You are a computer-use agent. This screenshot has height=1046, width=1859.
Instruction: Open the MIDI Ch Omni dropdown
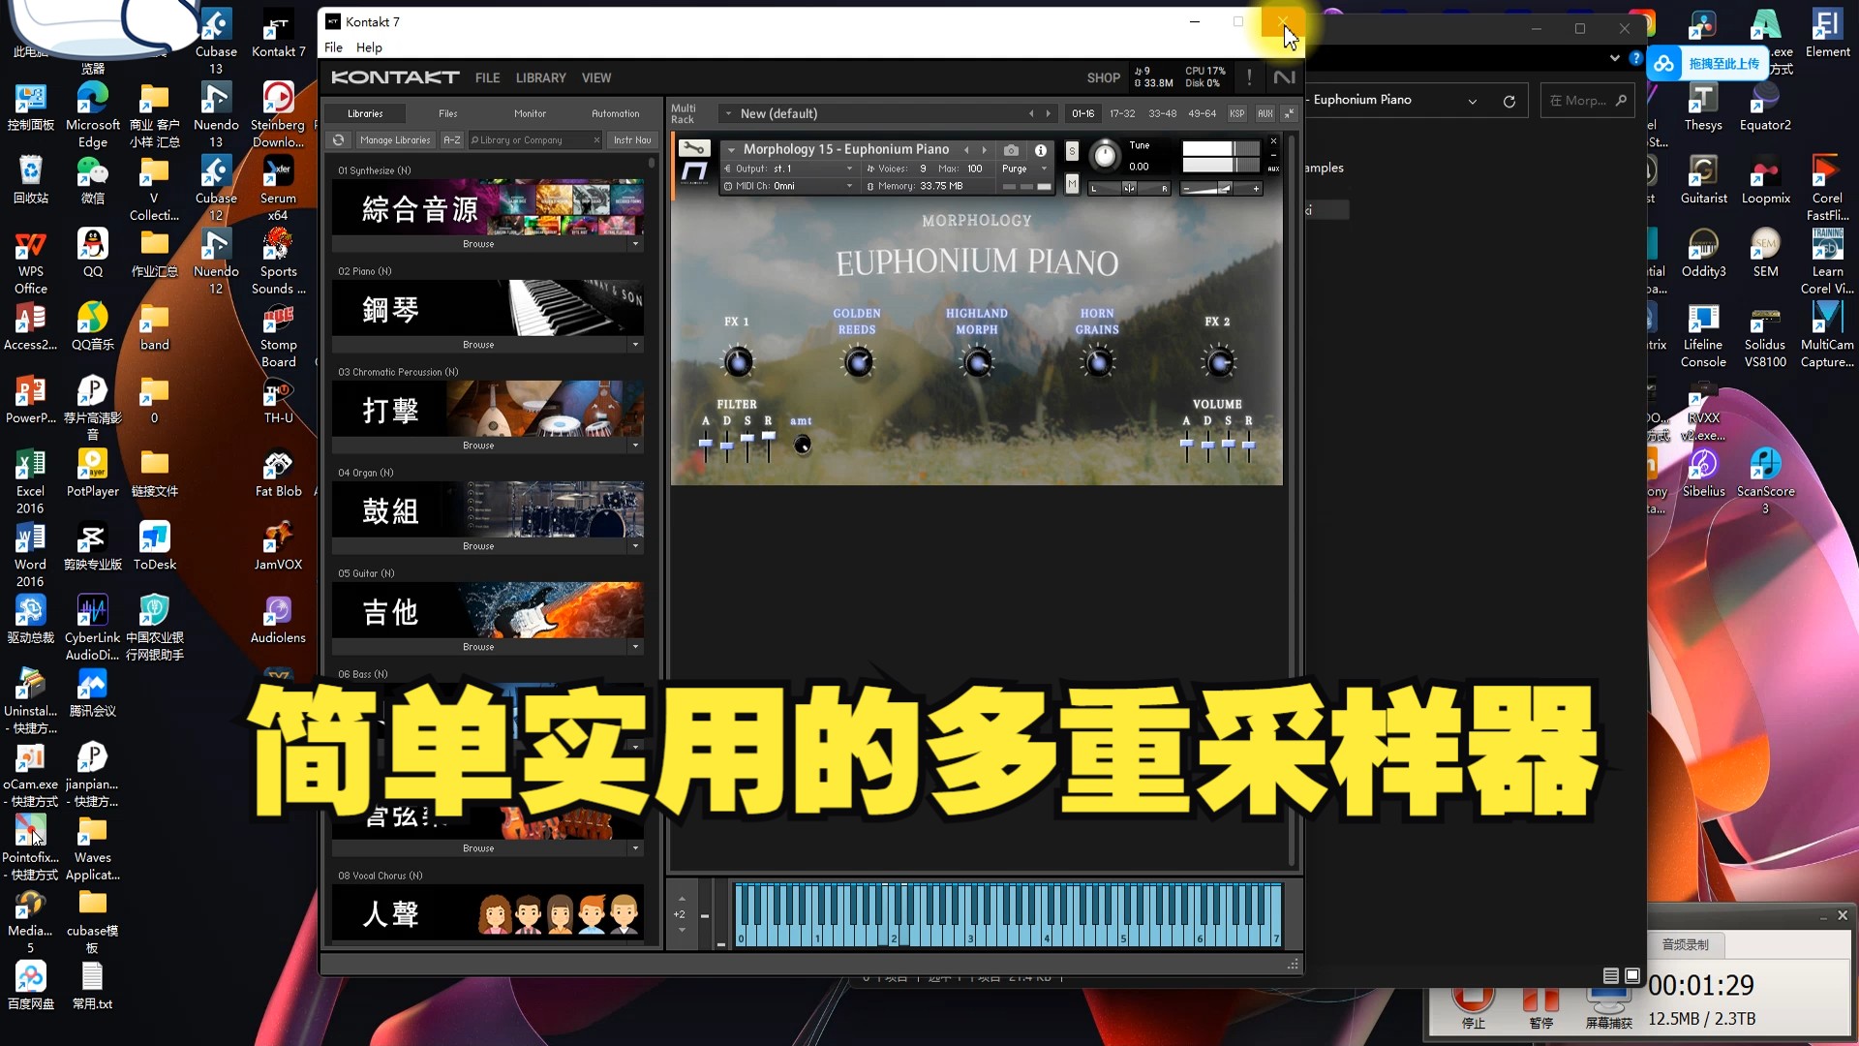789,186
